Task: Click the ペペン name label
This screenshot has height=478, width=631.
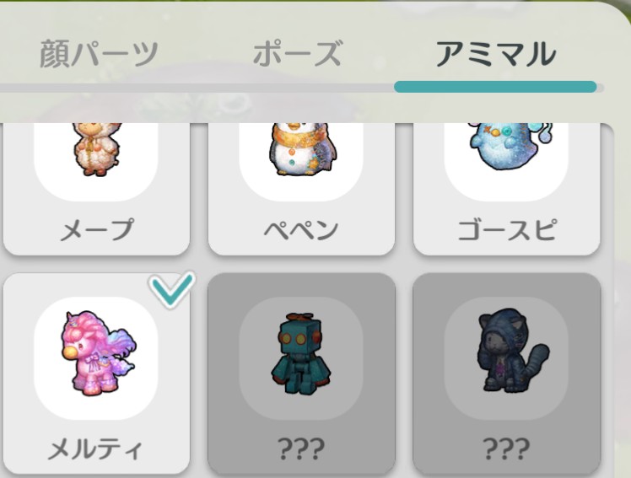Action: [301, 229]
